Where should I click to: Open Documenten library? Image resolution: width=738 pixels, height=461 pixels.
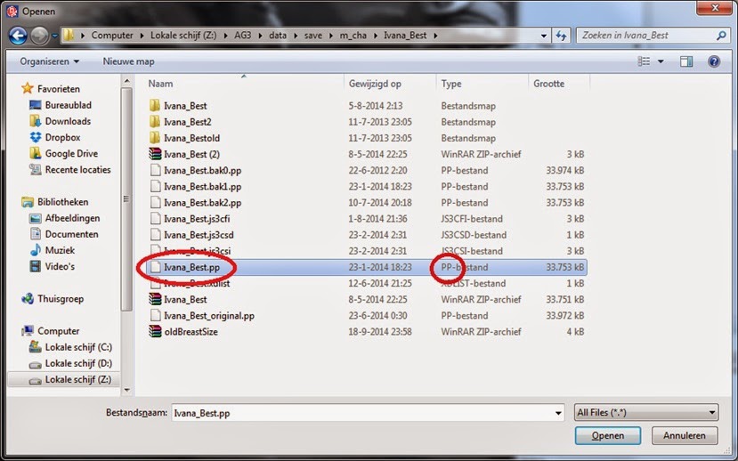[71, 234]
